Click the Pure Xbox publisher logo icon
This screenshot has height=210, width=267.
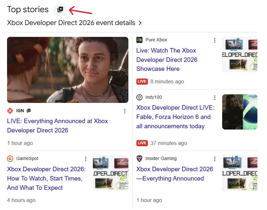139,40
